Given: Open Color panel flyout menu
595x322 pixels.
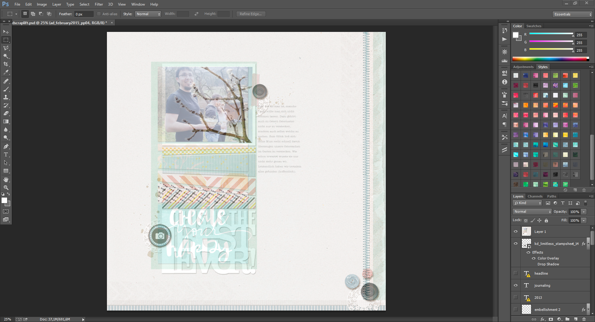Looking at the screenshot, I should [x=591, y=26].
